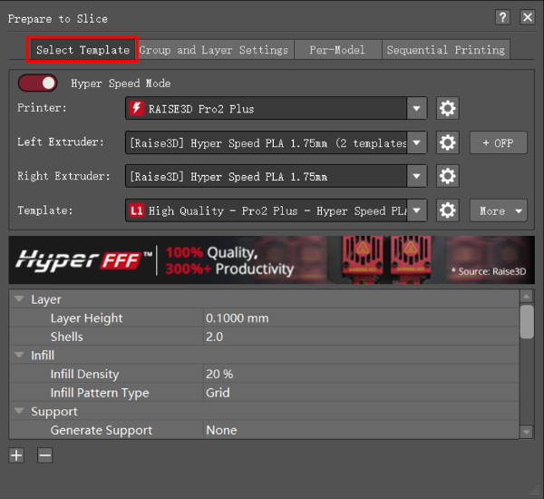Switch to Sequential Printing tab
544x499 pixels.
click(x=445, y=50)
